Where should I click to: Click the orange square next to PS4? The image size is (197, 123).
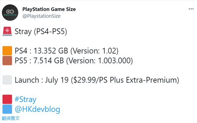7,51
